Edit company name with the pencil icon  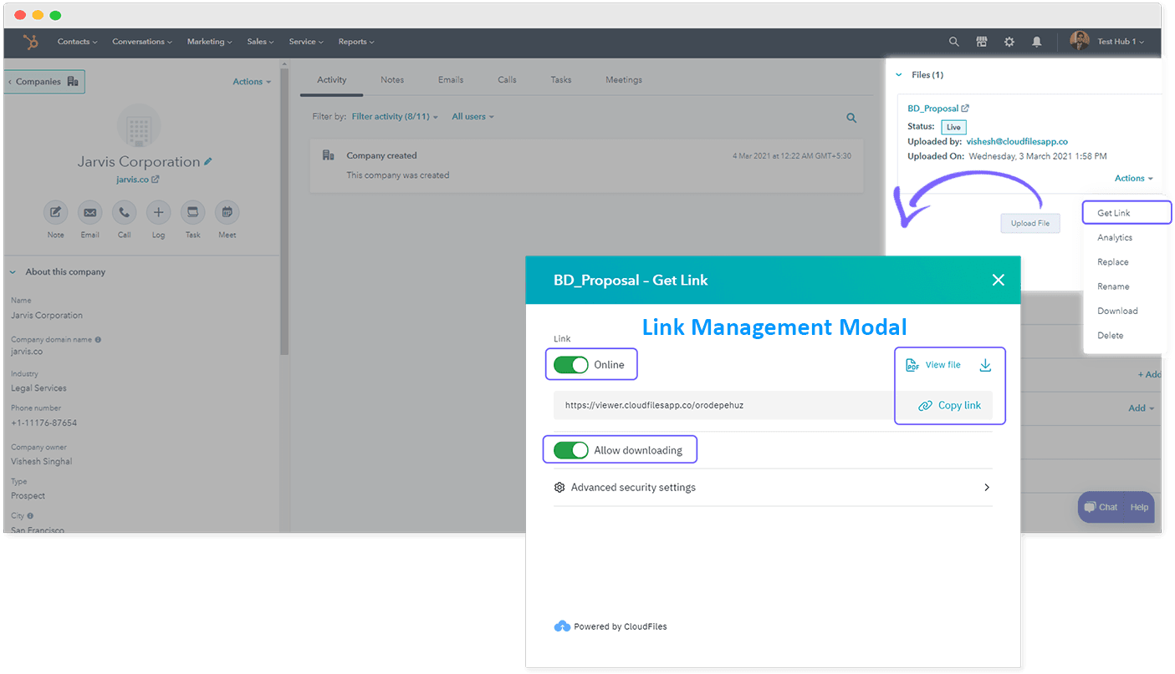208,161
